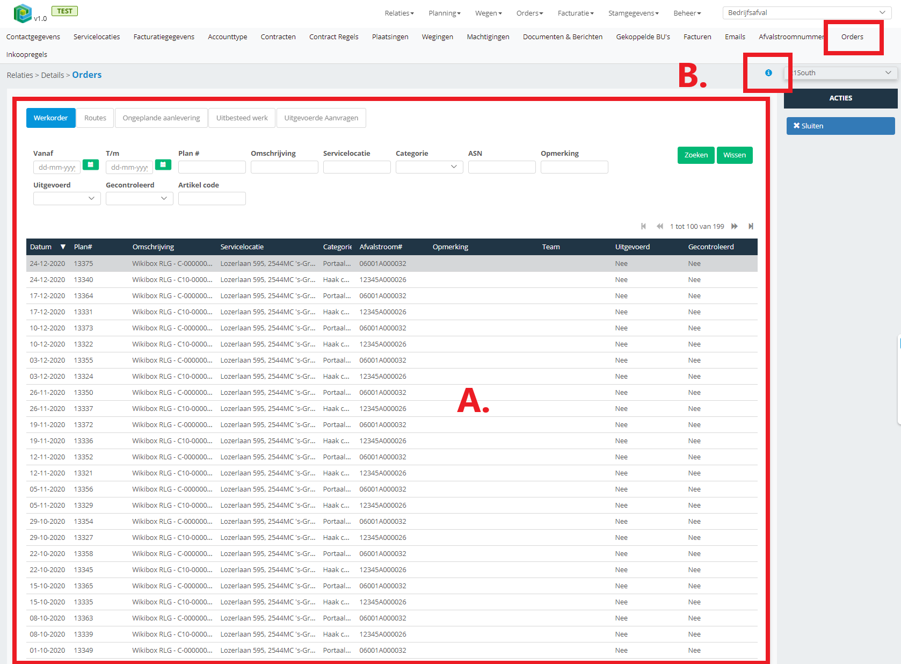Switch to Uitbesteed werk tab

coord(242,118)
